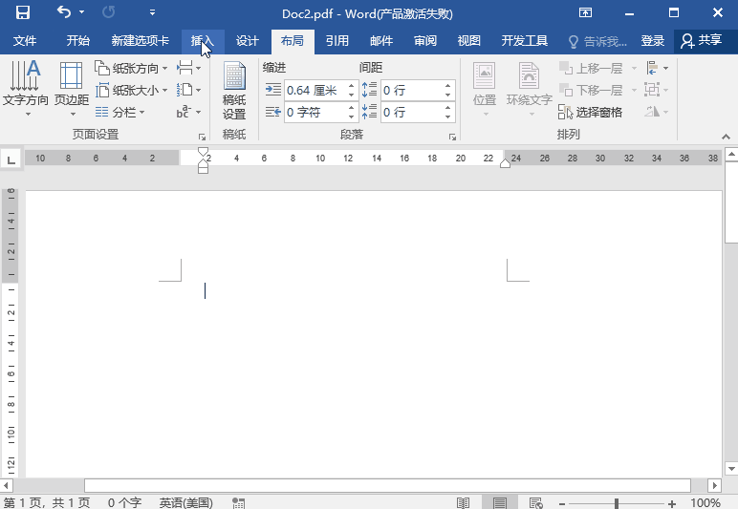This screenshot has width=738, height=509.
Task: Switch to the 设计 tab
Action: tap(247, 41)
